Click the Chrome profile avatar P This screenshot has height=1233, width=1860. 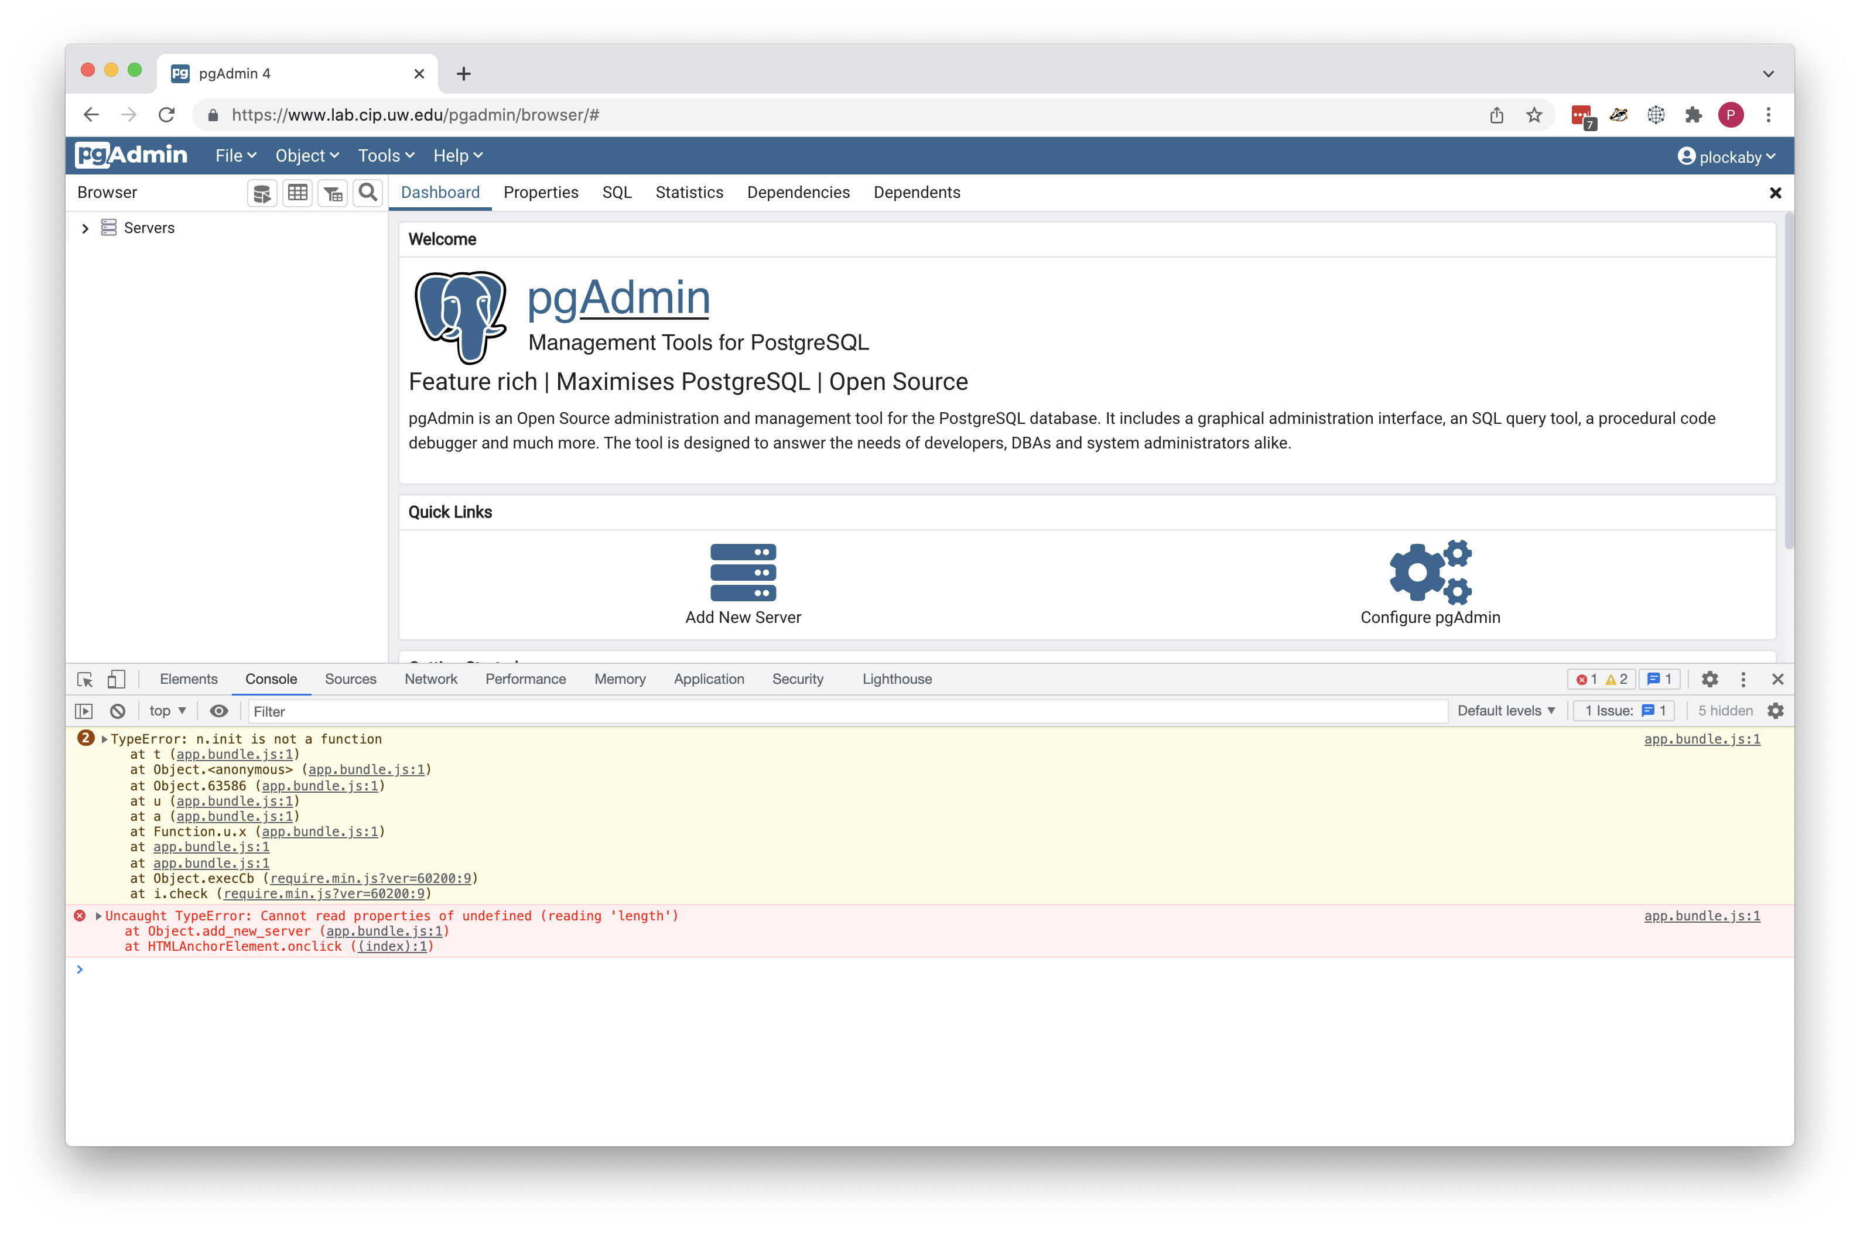pyautogui.click(x=1730, y=115)
